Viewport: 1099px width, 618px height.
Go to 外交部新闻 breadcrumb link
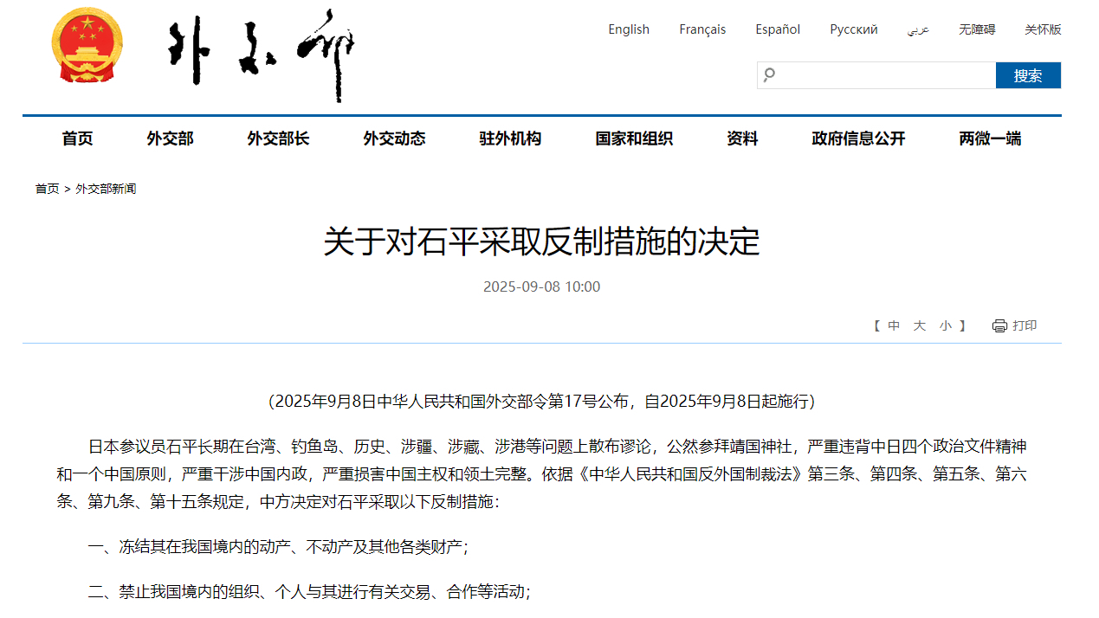[106, 189]
